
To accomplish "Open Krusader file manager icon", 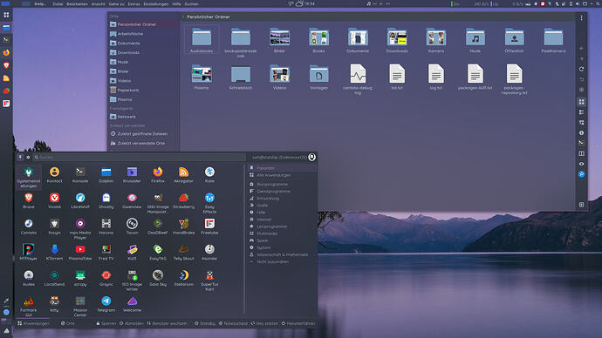I will (x=132, y=175).
